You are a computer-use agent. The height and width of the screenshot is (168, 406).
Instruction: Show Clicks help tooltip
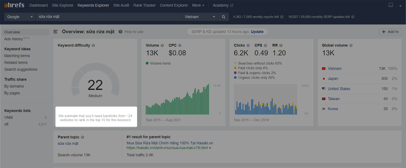point(248,46)
